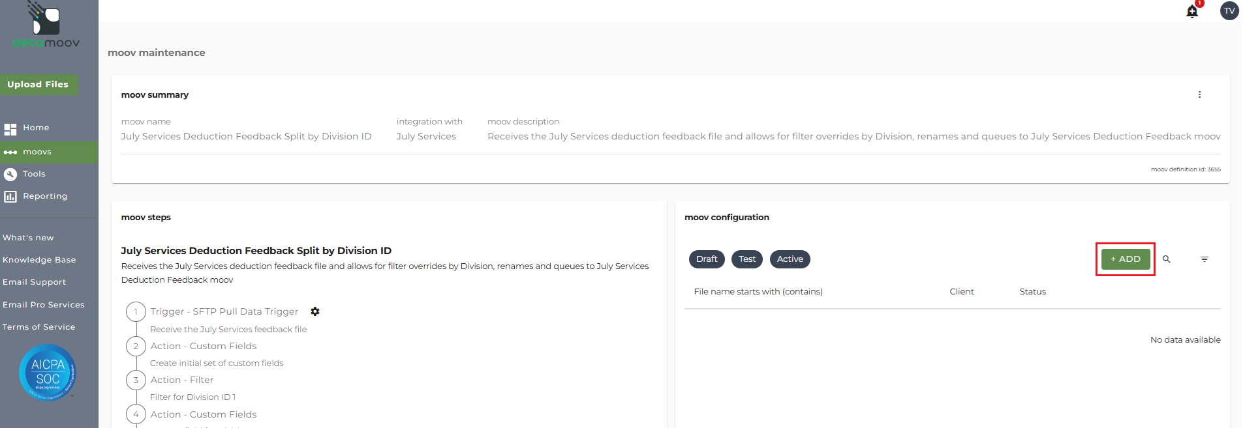
Task: Select step 1 circle marker
Action: 136,312
